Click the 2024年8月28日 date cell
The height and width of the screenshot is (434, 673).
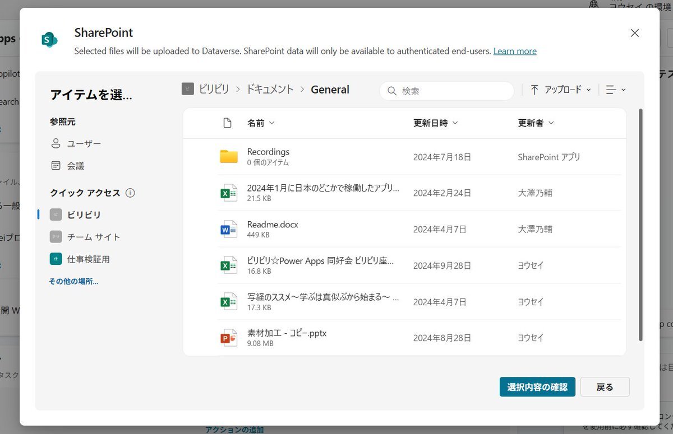click(442, 338)
